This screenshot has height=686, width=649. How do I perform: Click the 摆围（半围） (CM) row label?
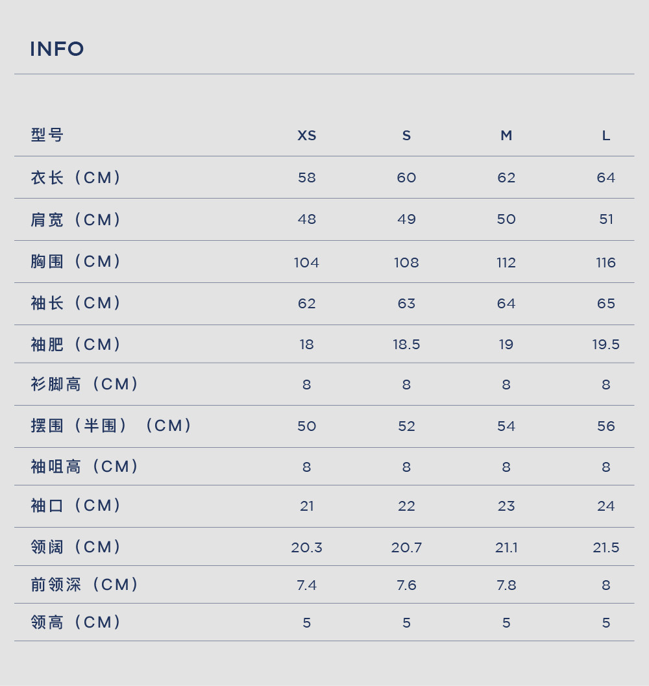click(112, 426)
